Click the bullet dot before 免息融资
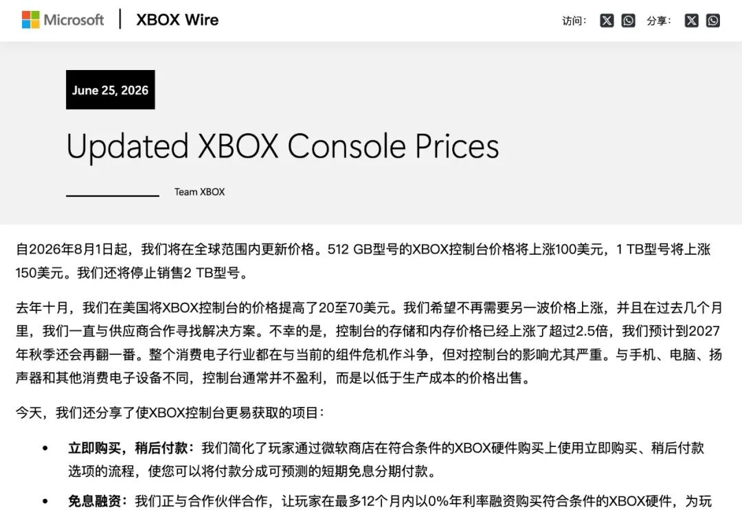The width and height of the screenshot is (742, 510). (x=45, y=501)
